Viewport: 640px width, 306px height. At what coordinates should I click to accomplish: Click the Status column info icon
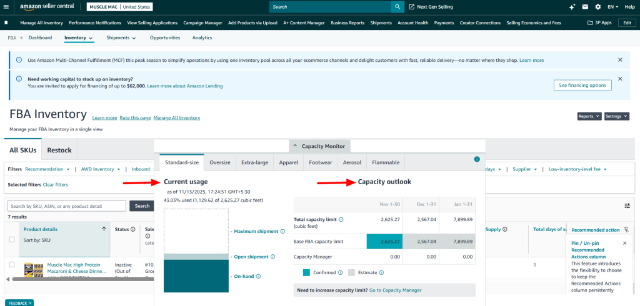[133, 229]
